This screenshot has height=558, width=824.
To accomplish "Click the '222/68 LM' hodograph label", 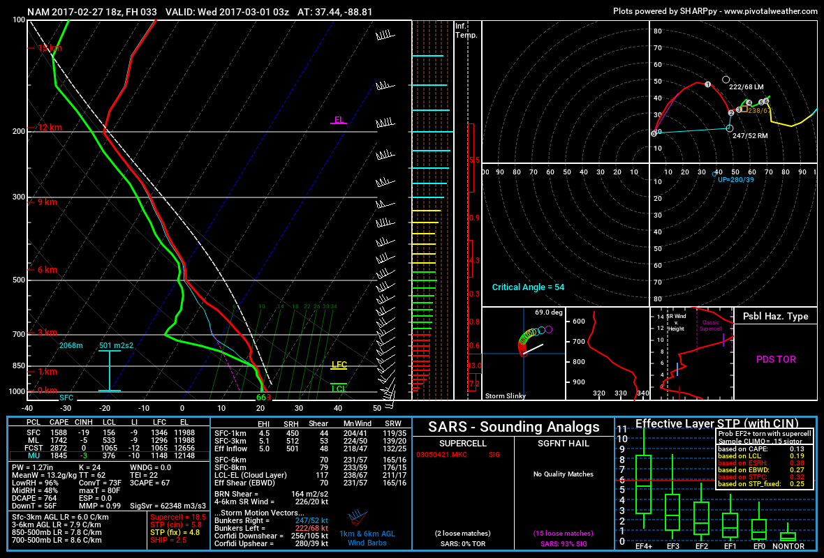I will point(746,87).
